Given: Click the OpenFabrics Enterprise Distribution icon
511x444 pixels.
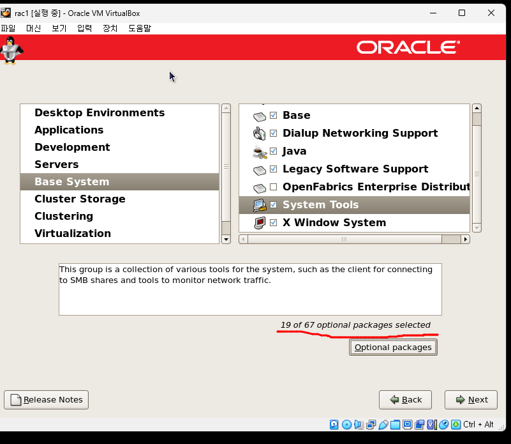Looking at the screenshot, I should (x=260, y=188).
